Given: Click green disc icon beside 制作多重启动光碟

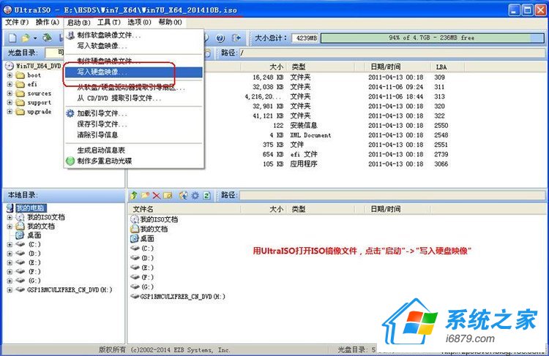Looking at the screenshot, I should click(x=70, y=161).
